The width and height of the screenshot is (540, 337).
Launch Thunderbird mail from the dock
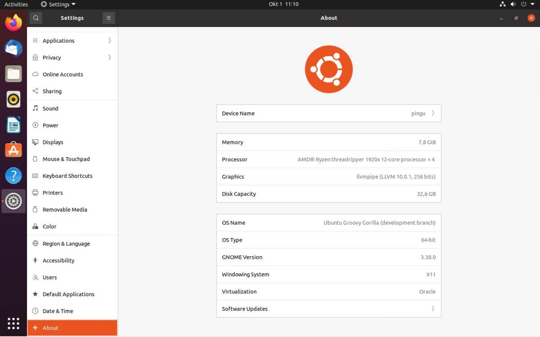13,48
